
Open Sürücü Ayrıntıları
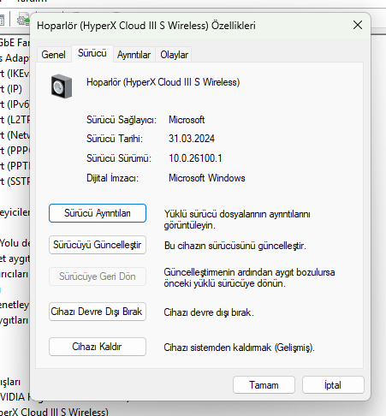98,213
